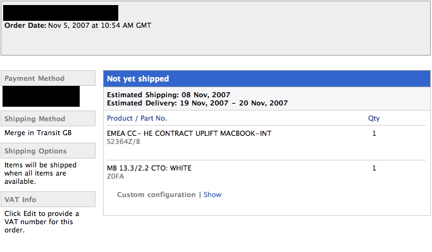Select the Not yet shipped status bar
Image resolution: width=432 pixels, height=252 pixels.
[267, 79]
